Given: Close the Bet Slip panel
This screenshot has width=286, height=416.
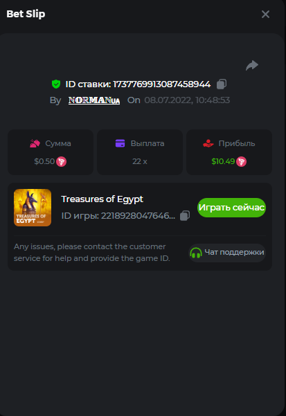Looking at the screenshot, I should tap(265, 15).
